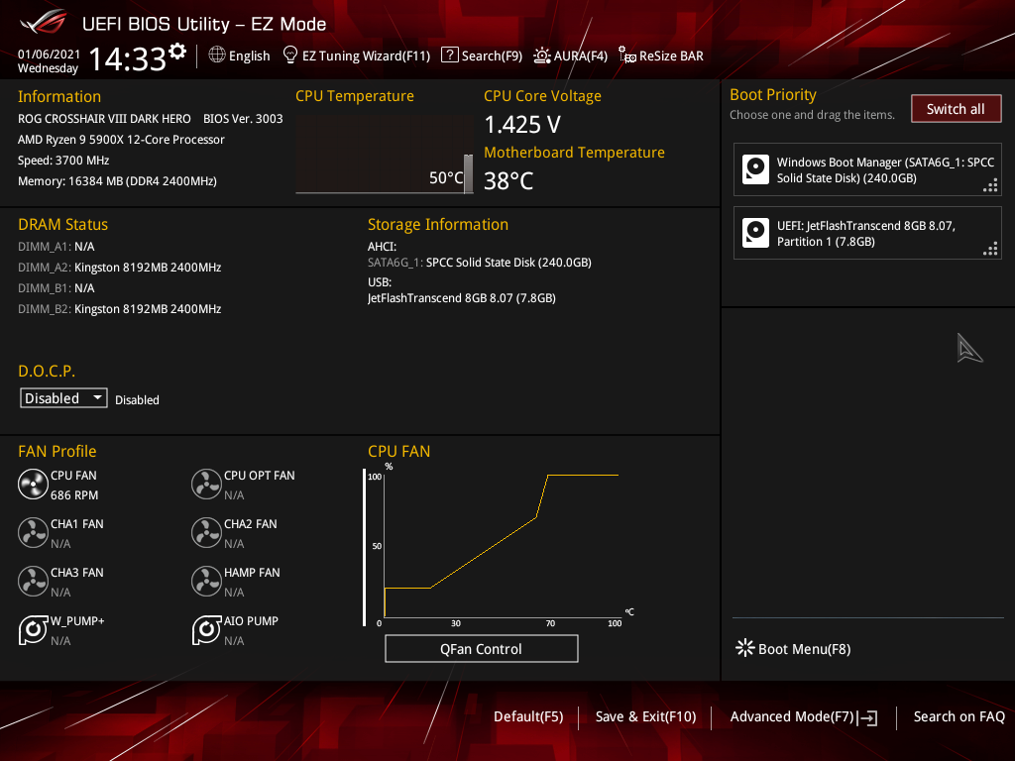Click Memory: 16384 MB text
1015x761 pixels.
point(117,181)
